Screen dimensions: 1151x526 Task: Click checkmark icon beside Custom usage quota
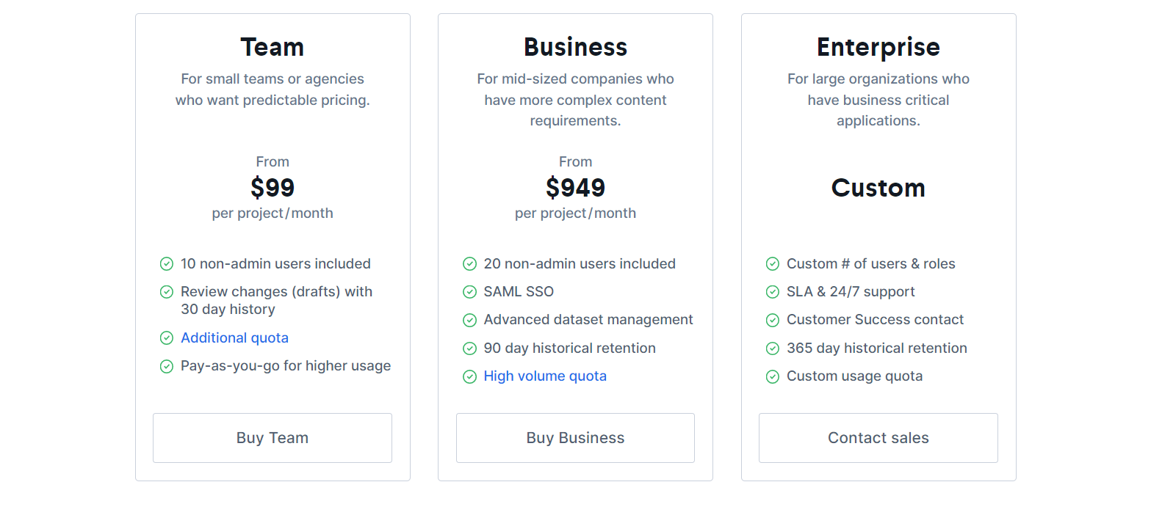click(x=773, y=377)
